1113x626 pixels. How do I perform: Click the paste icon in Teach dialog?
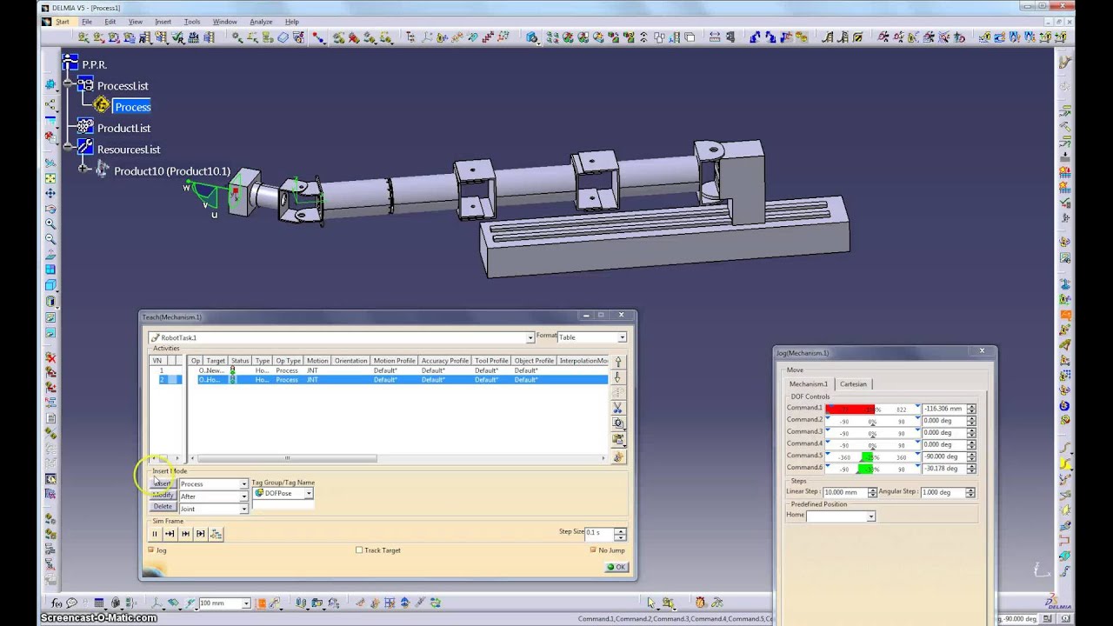(x=618, y=439)
